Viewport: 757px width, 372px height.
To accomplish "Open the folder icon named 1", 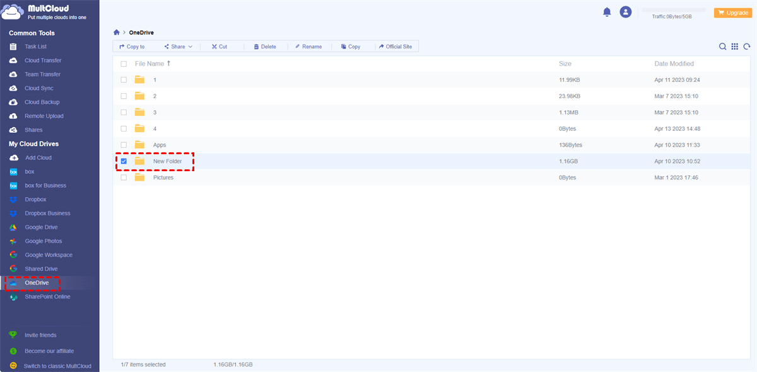I will pyautogui.click(x=140, y=80).
